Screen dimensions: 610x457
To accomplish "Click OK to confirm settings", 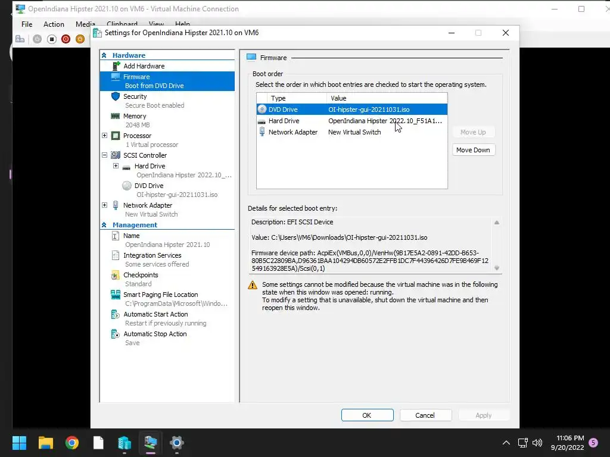I will [367, 415].
